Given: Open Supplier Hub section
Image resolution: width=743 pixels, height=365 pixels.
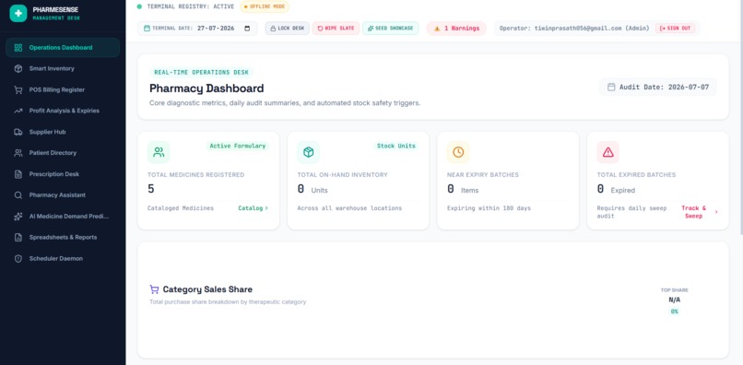Looking at the screenshot, I should coord(63,132).
